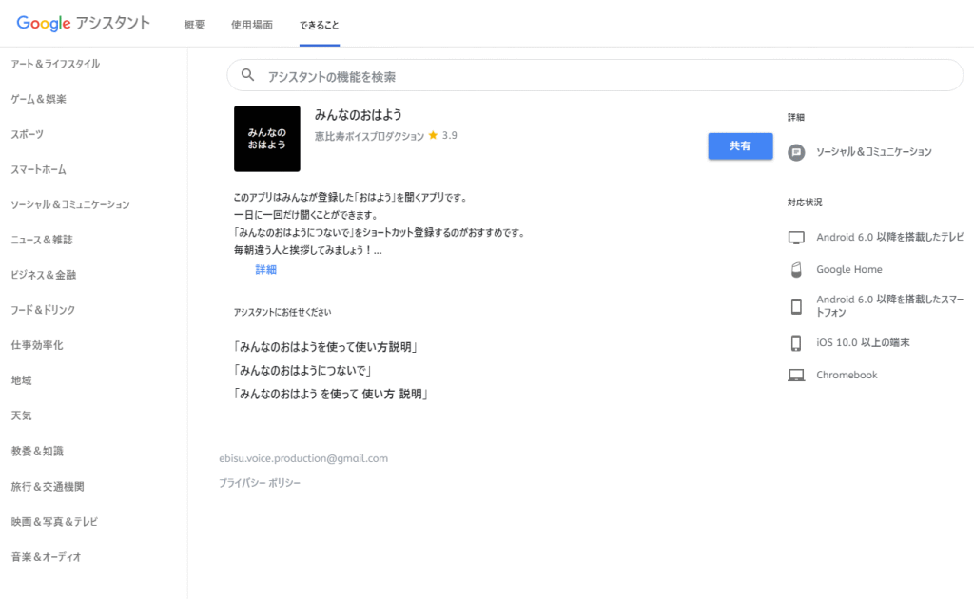Image resolution: width=974 pixels, height=599 pixels.
Task: Click the developer name 恵比寿ボイスプロダクション
Action: point(370,136)
